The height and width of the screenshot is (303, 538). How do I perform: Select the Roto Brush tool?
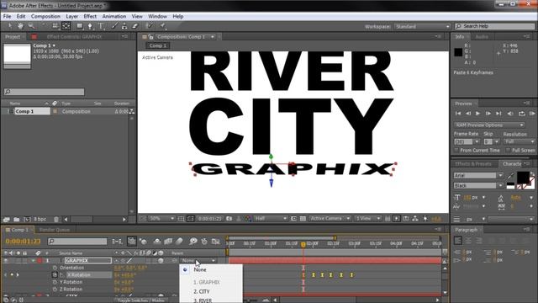150,26
